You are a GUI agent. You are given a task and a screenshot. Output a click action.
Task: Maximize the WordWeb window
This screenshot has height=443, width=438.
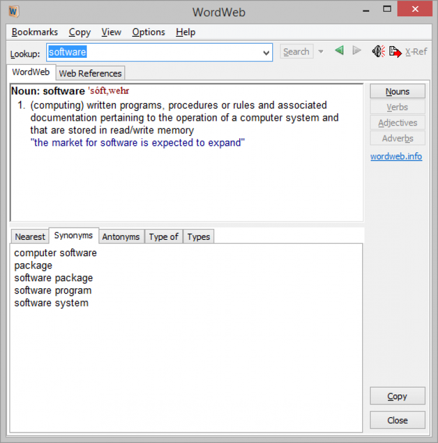tap(387, 9)
